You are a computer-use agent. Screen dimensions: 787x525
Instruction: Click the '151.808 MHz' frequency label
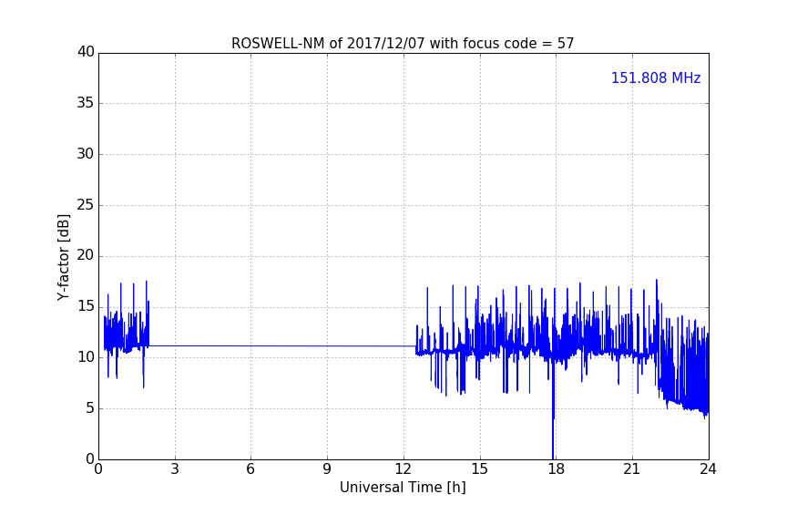(656, 77)
